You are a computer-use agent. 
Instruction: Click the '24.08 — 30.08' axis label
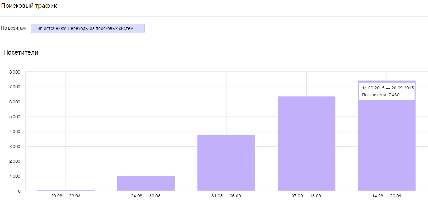click(146, 196)
